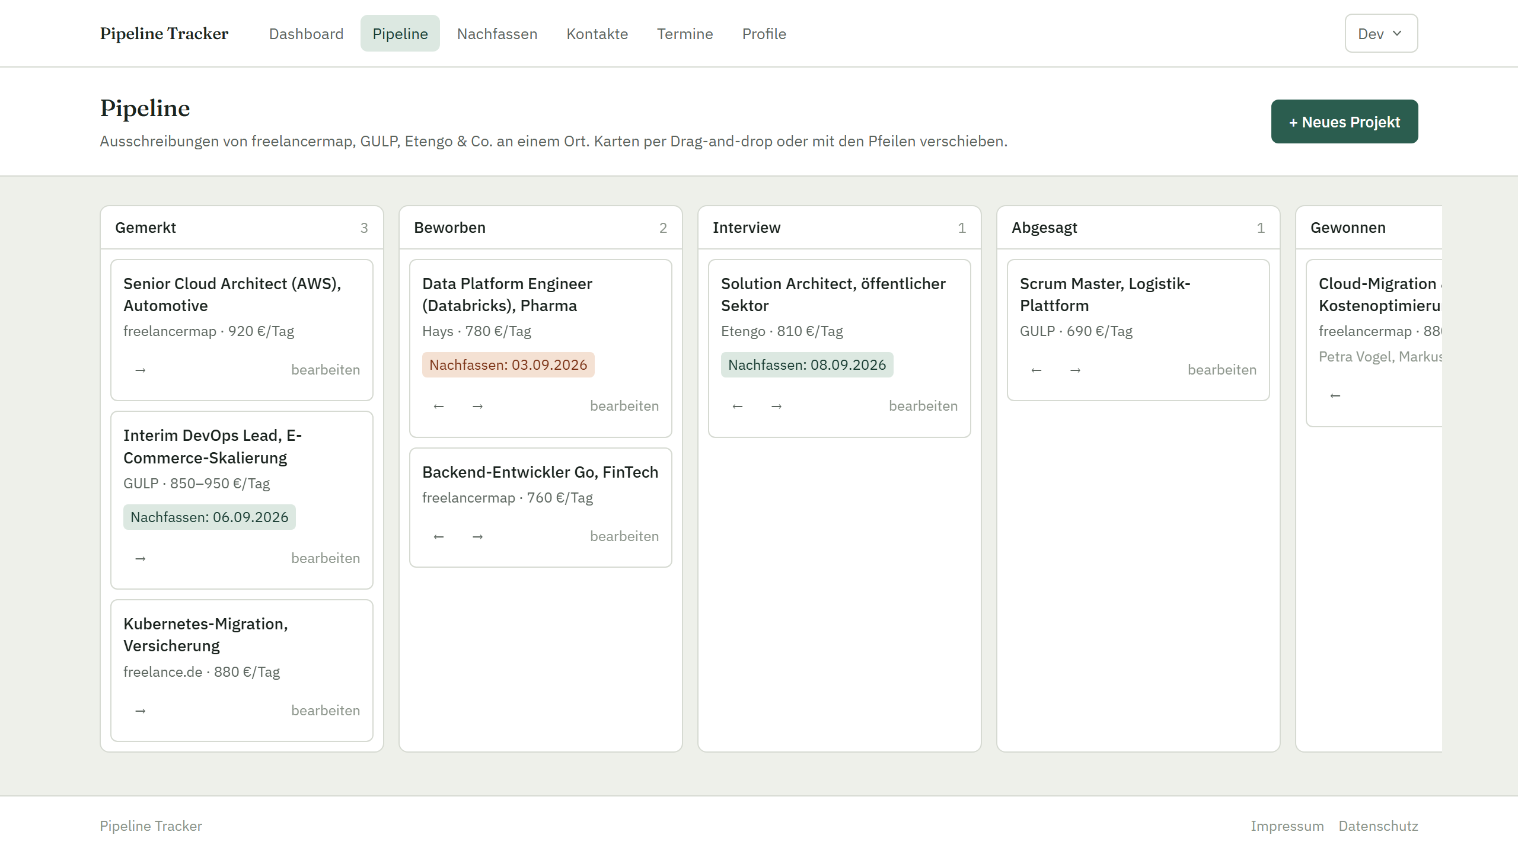
Task: Open the Dev profile dropdown
Action: 1381,34
